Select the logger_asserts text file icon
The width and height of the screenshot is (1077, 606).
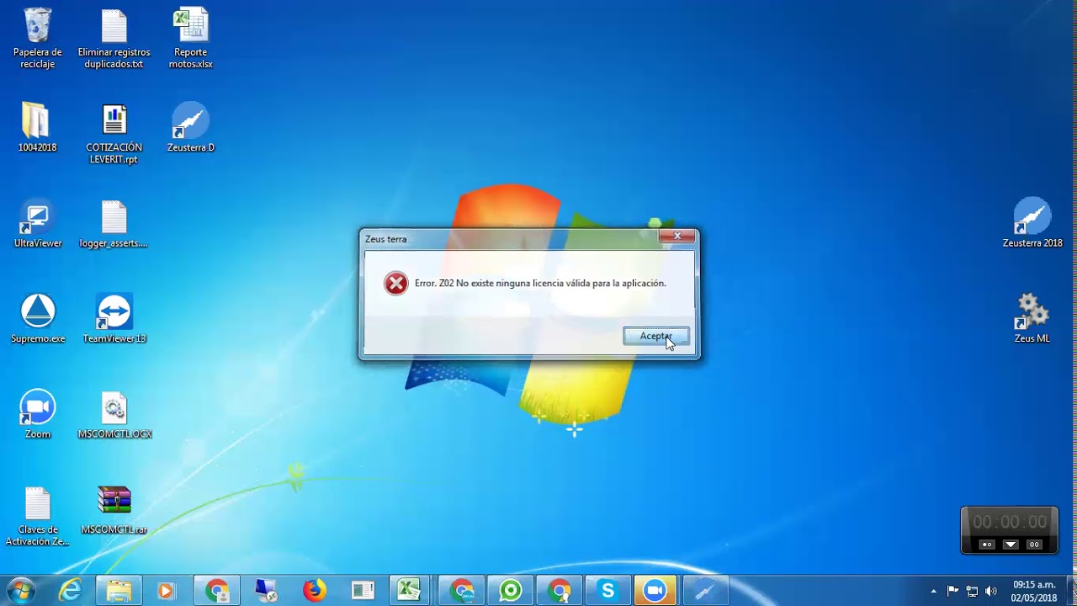pyautogui.click(x=114, y=224)
